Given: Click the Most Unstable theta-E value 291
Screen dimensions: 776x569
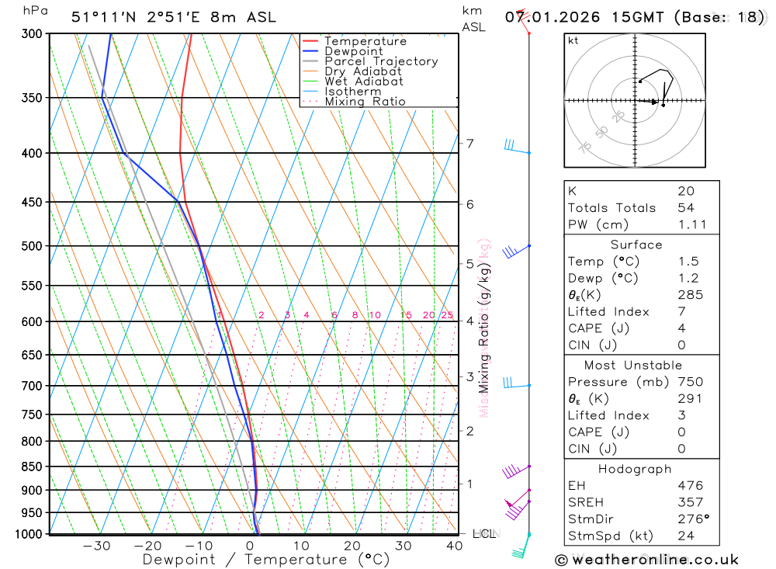Looking at the screenshot, I should pos(690,399).
